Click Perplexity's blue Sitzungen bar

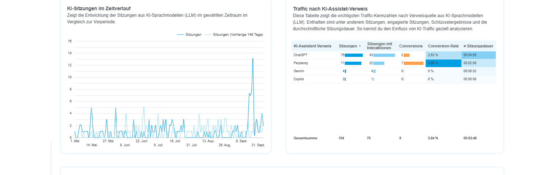353,63
